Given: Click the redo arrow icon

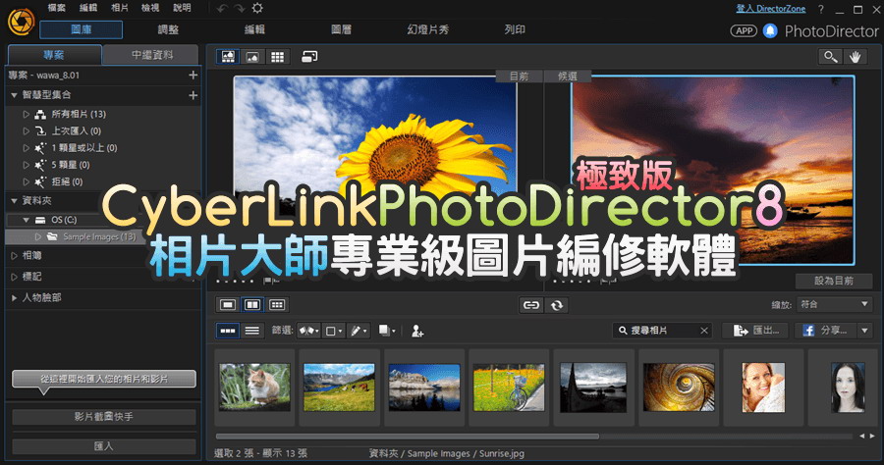Looking at the screenshot, I should [240, 9].
